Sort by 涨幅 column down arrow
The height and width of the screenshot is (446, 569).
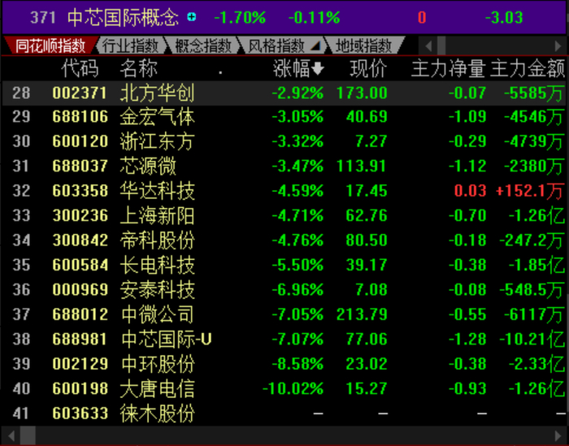318,68
